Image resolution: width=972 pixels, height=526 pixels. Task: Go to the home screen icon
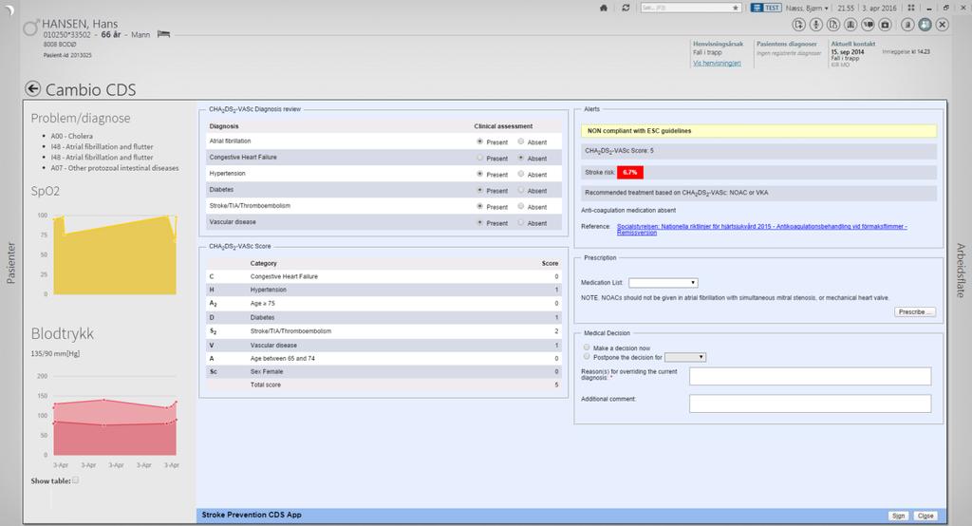click(x=603, y=8)
